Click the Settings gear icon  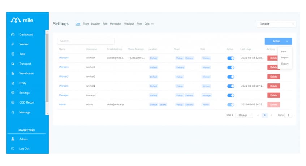point(13,93)
